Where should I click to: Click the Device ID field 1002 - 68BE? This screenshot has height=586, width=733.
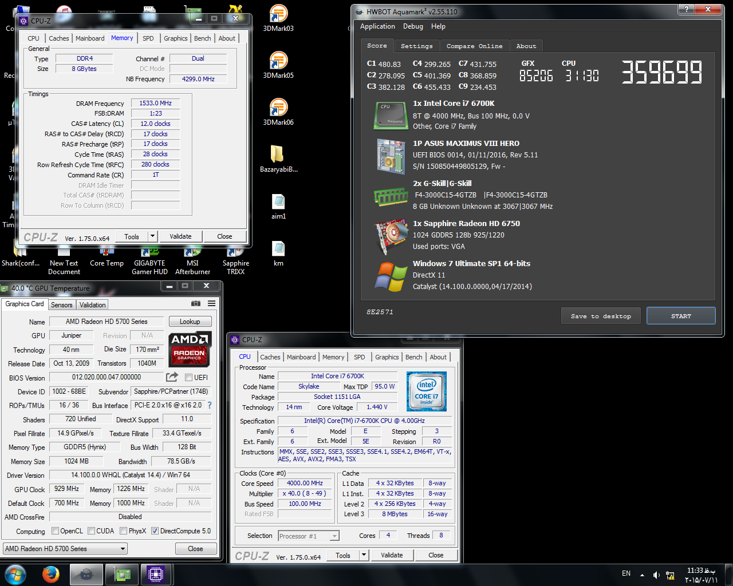pyautogui.click(x=69, y=391)
